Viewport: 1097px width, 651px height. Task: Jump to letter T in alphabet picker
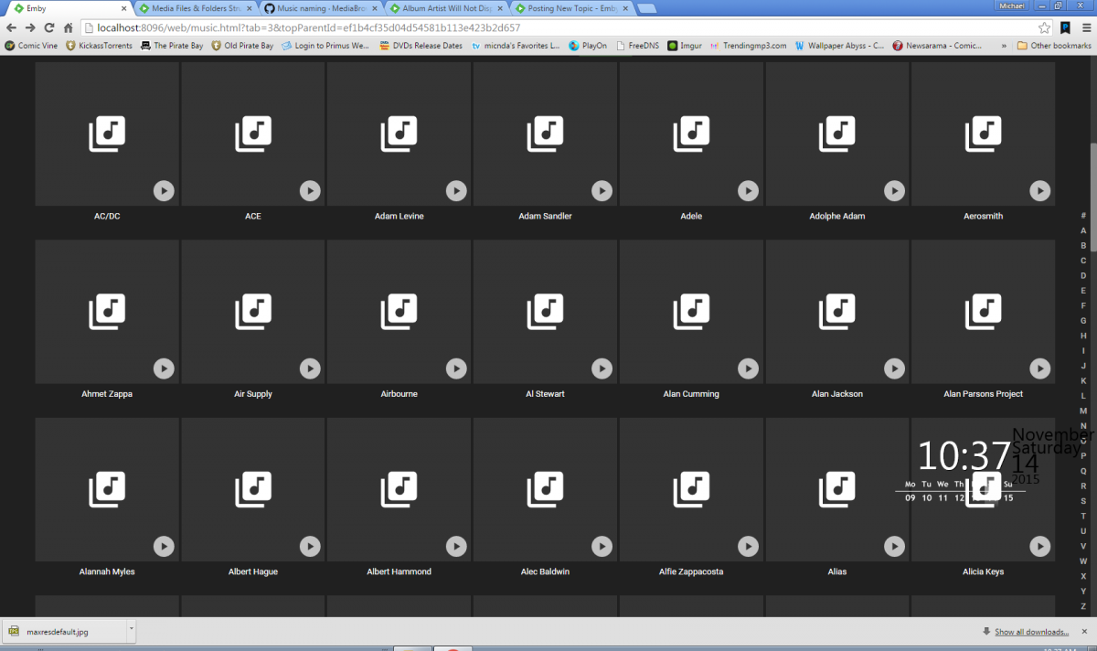1083,516
